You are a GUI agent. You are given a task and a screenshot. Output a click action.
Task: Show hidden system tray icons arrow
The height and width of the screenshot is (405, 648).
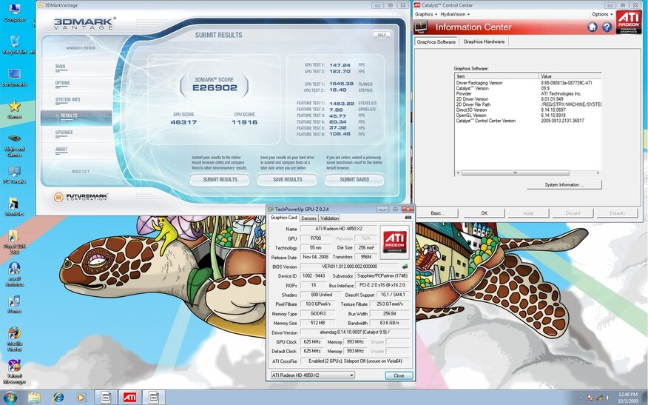[581, 398]
